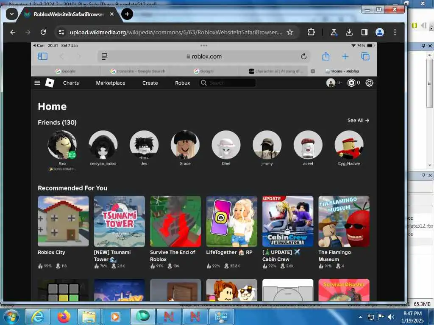The height and width of the screenshot is (325, 434).
Task: View site information icon in address bar
Action: pyautogui.click(x=61, y=32)
